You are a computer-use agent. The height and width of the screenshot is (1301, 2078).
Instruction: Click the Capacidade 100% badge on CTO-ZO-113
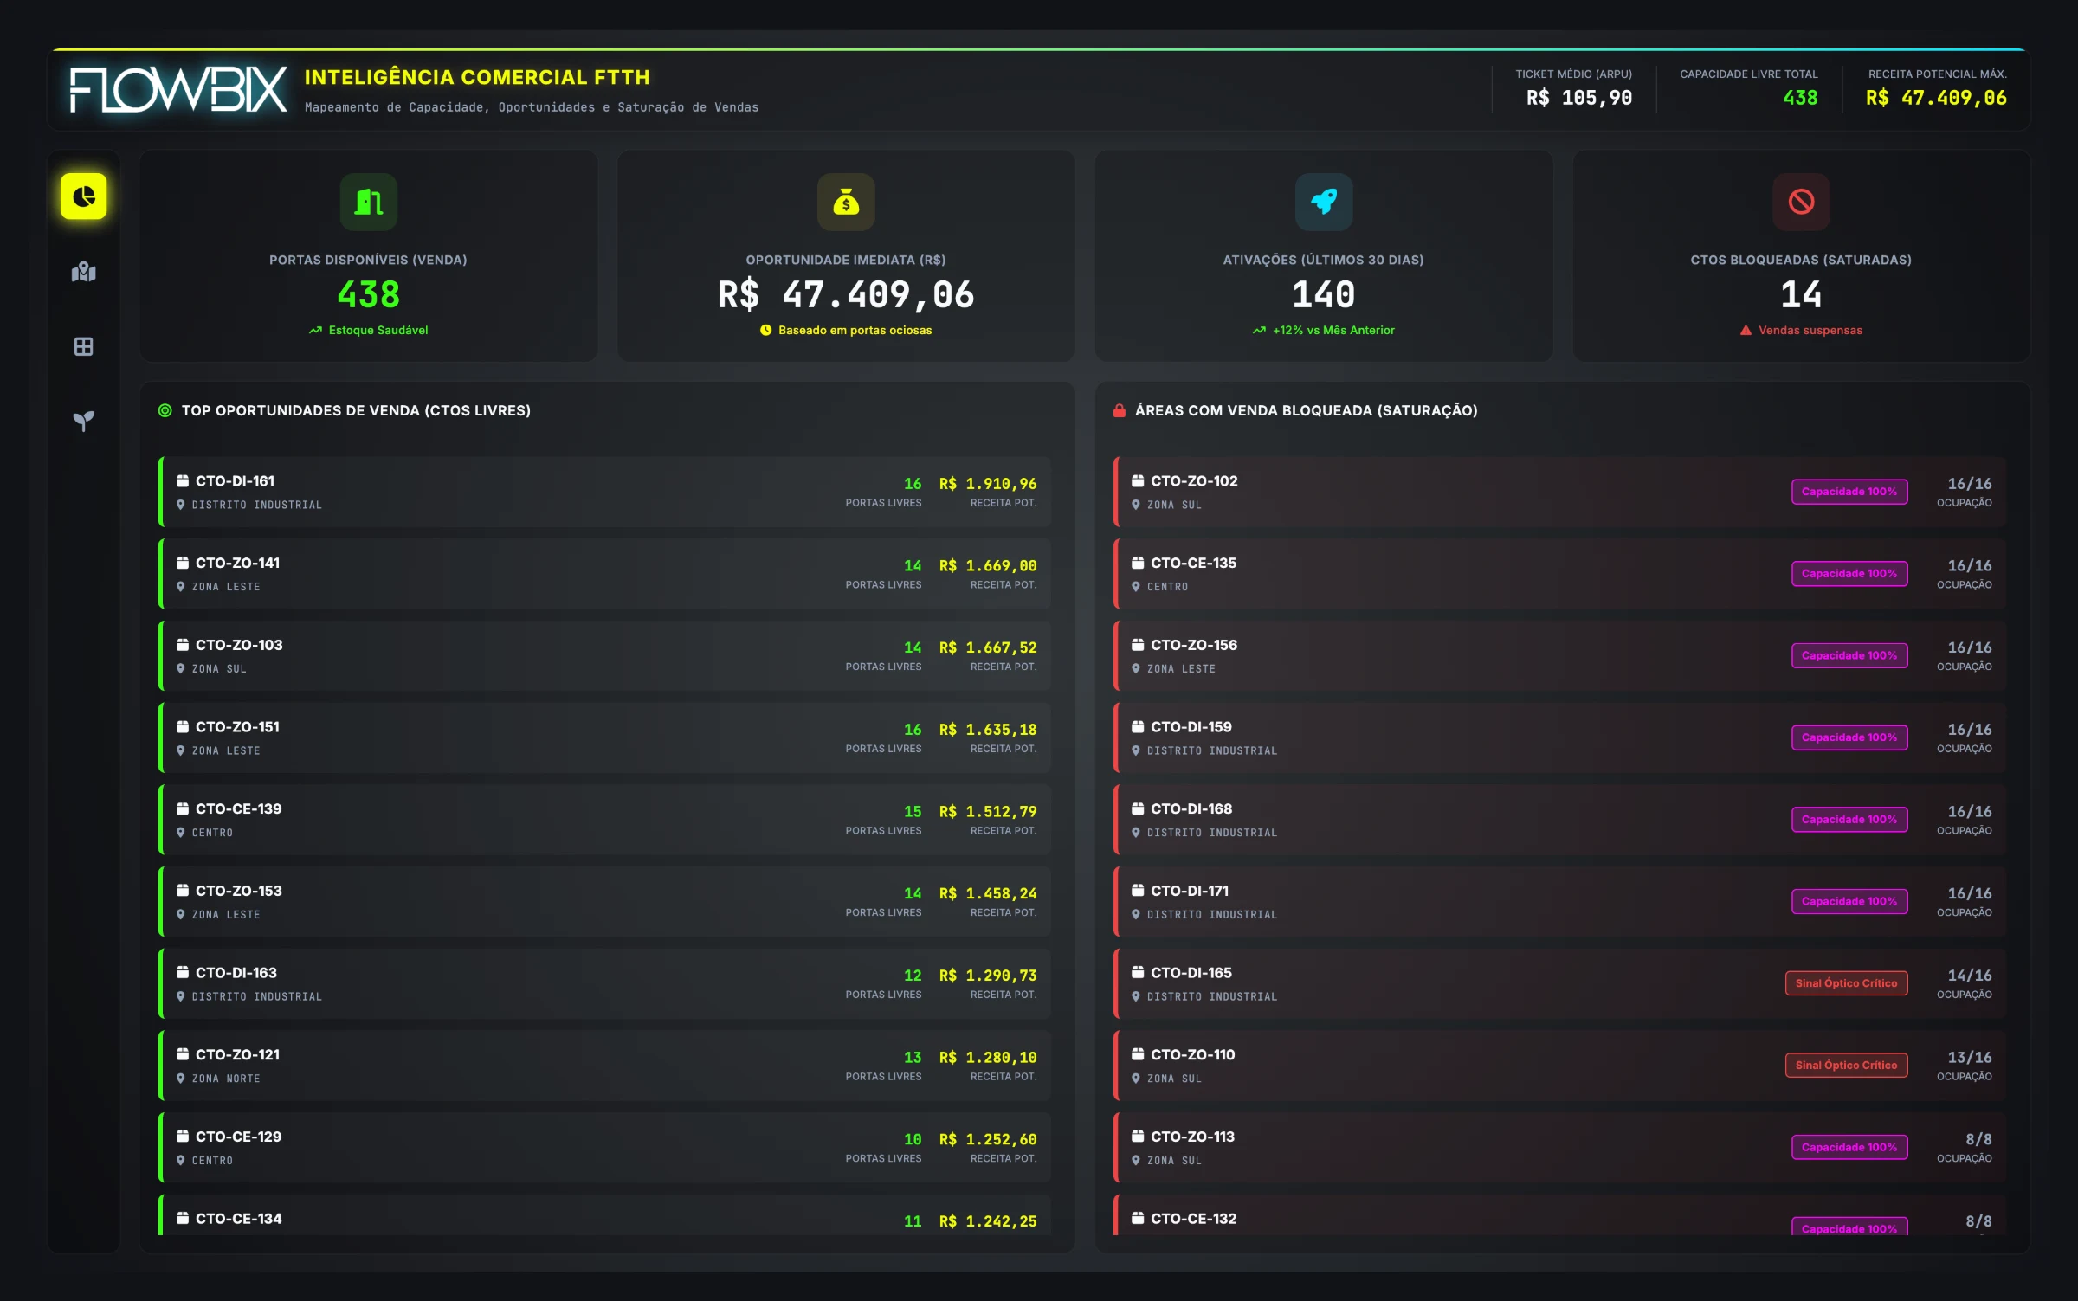(1849, 1147)
